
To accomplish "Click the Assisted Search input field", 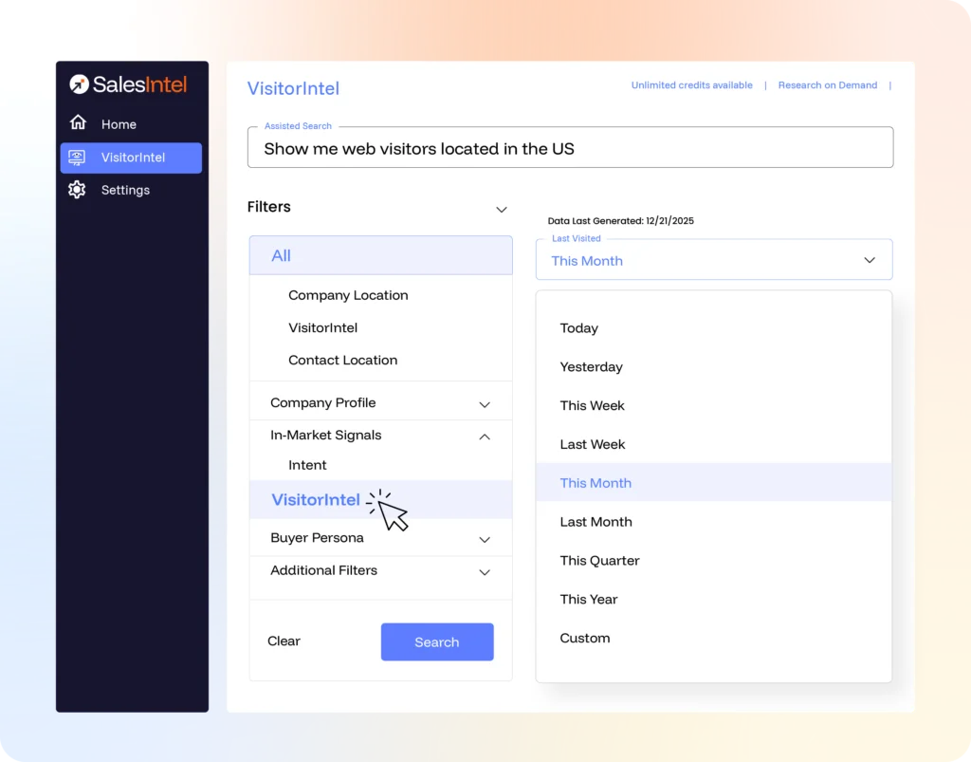I will tap(570, 148).
